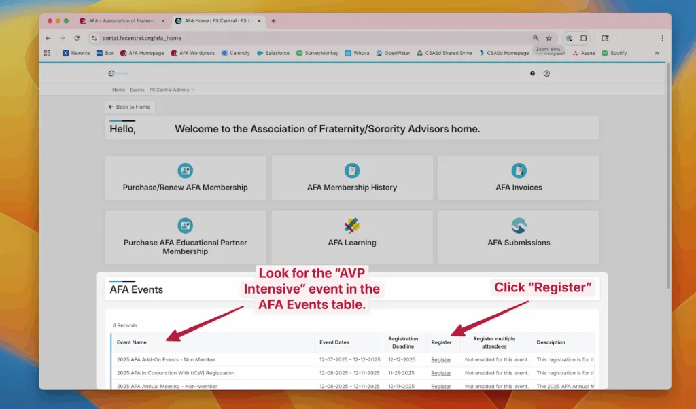Open the AFA Invoices card
The image size is (696, 409).
tap(519, 177)
